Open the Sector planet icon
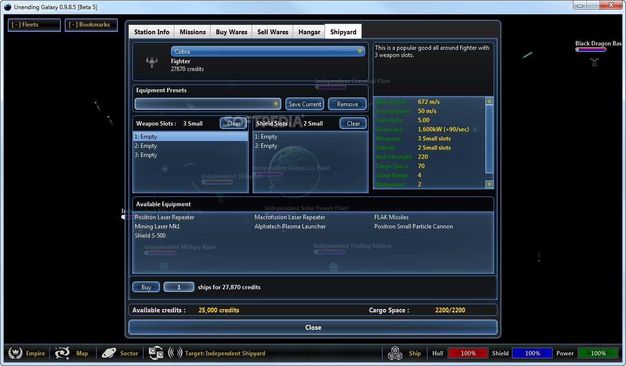The image size is (626, 366). click(x=109, y=353)
